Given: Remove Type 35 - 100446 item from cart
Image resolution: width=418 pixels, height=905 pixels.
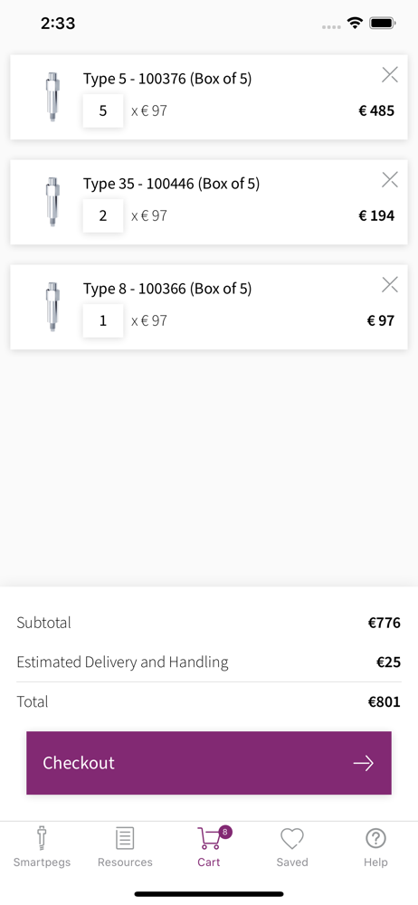Looking at the screenshot, I should click(x=390, y=179).
